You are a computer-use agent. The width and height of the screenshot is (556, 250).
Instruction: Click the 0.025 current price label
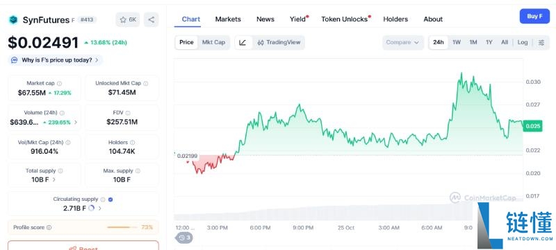[532, 126]
